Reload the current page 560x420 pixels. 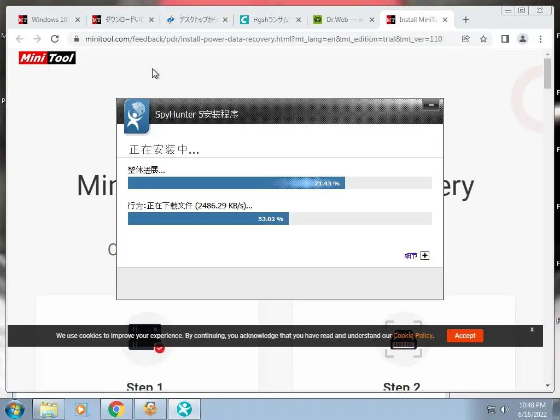tap(55, 39)
